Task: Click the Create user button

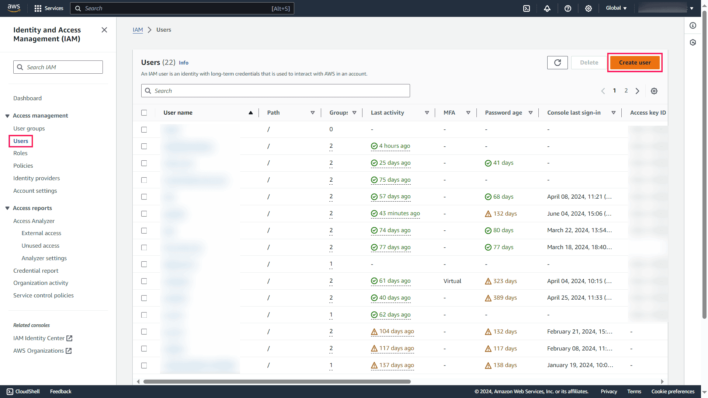Action: coord(635,62)
